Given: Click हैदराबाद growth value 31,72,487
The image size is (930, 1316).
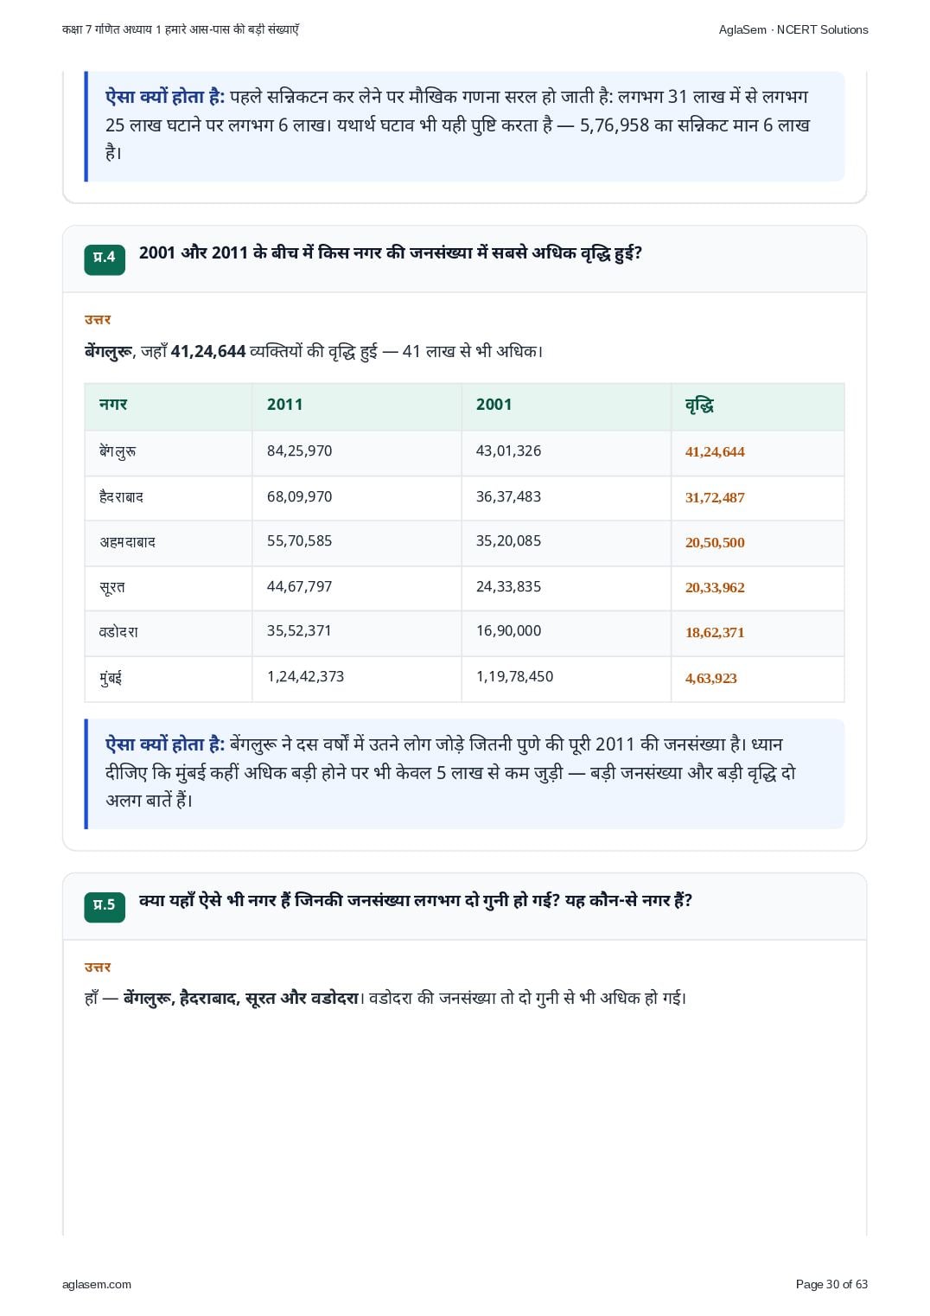Looking at the screenshot, I should (715, 498).
